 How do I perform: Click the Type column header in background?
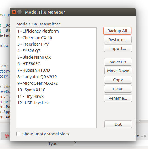[61, 144]
